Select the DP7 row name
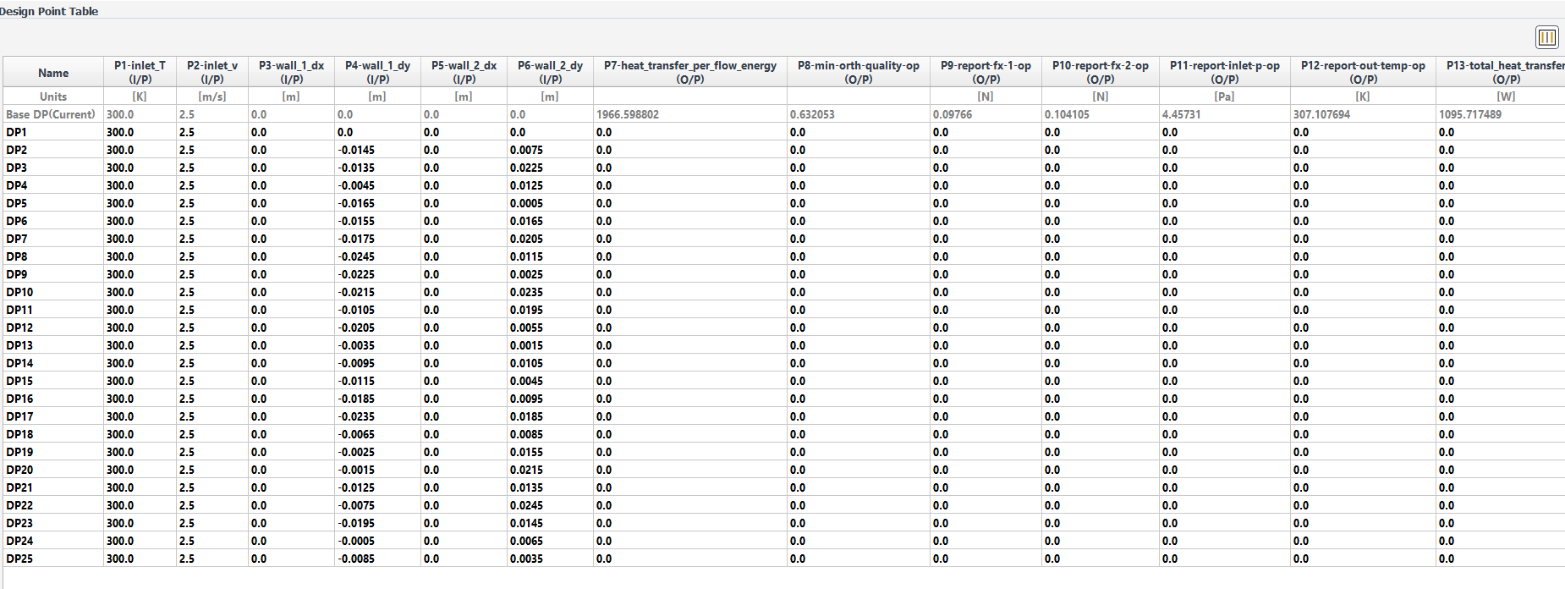The image size is (1565, 589). point(17,239)
